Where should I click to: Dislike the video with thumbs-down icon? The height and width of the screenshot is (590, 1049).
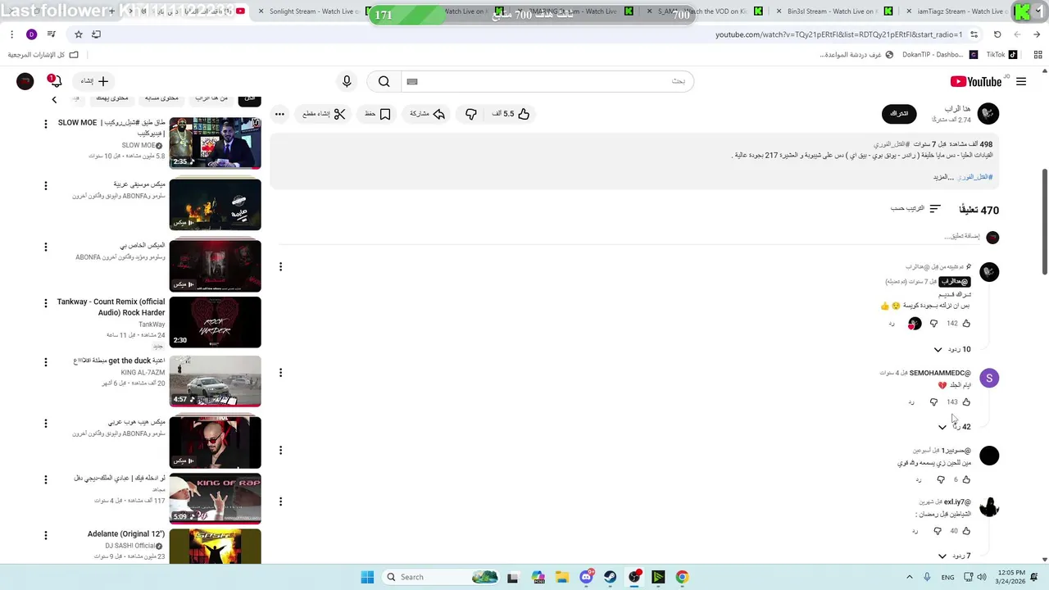pyautogui.click(x=471, y=114)
